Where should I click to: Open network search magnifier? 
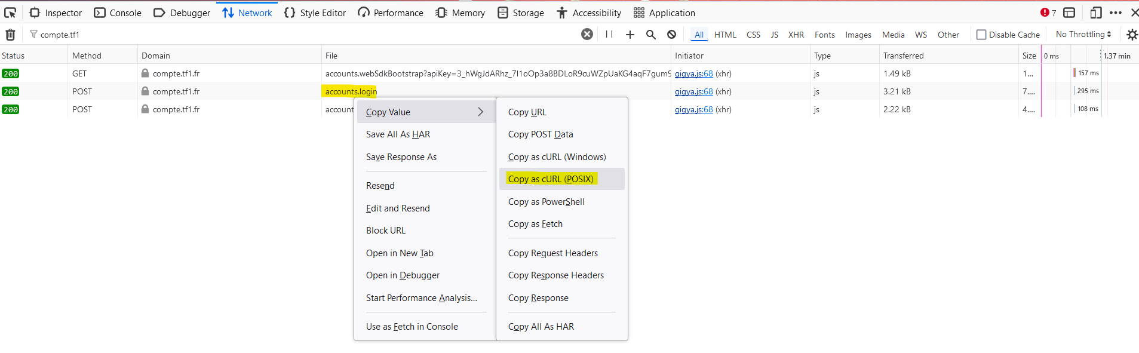point(650,35)
